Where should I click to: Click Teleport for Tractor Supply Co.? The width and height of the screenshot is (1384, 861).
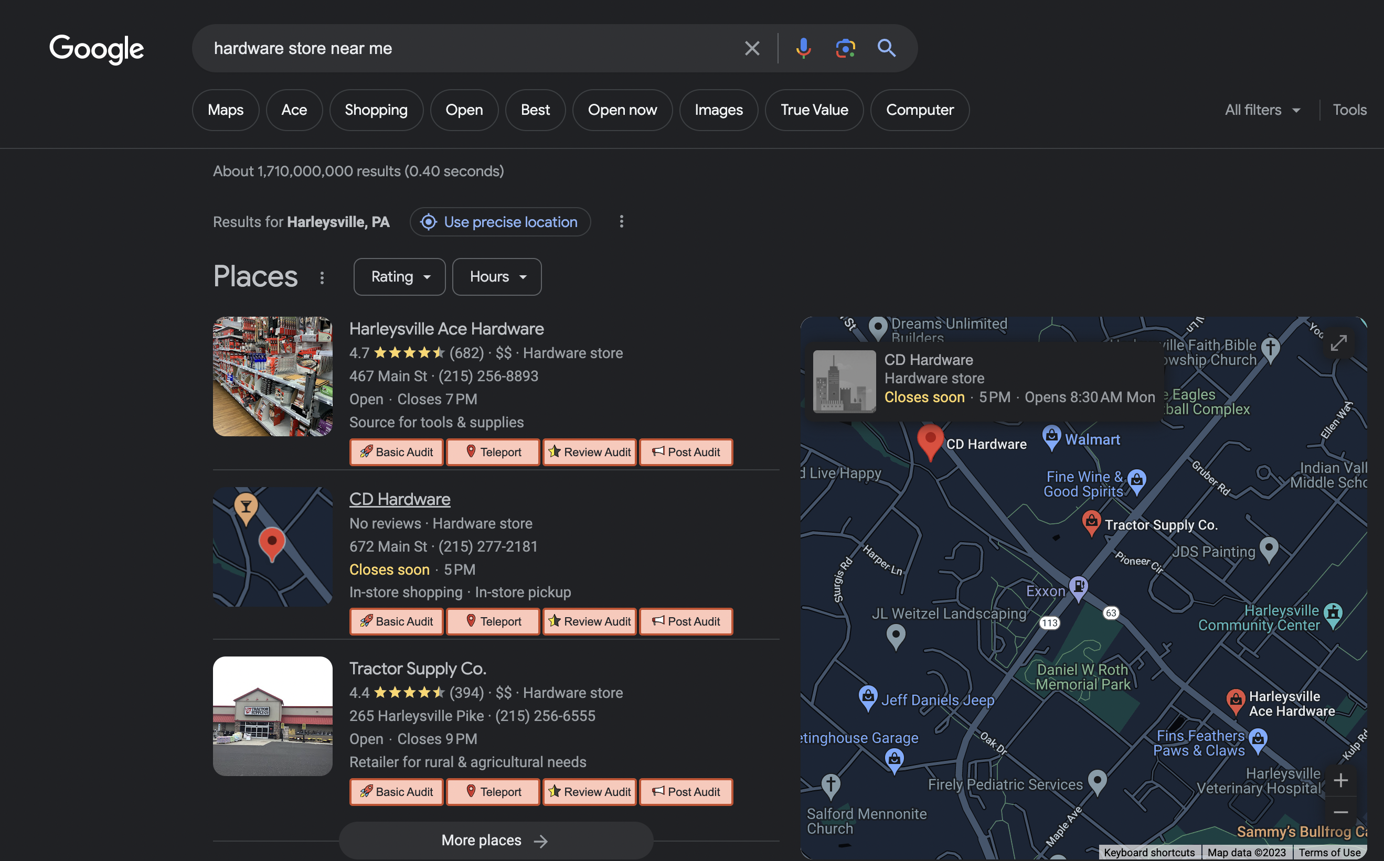coord(493,792)
